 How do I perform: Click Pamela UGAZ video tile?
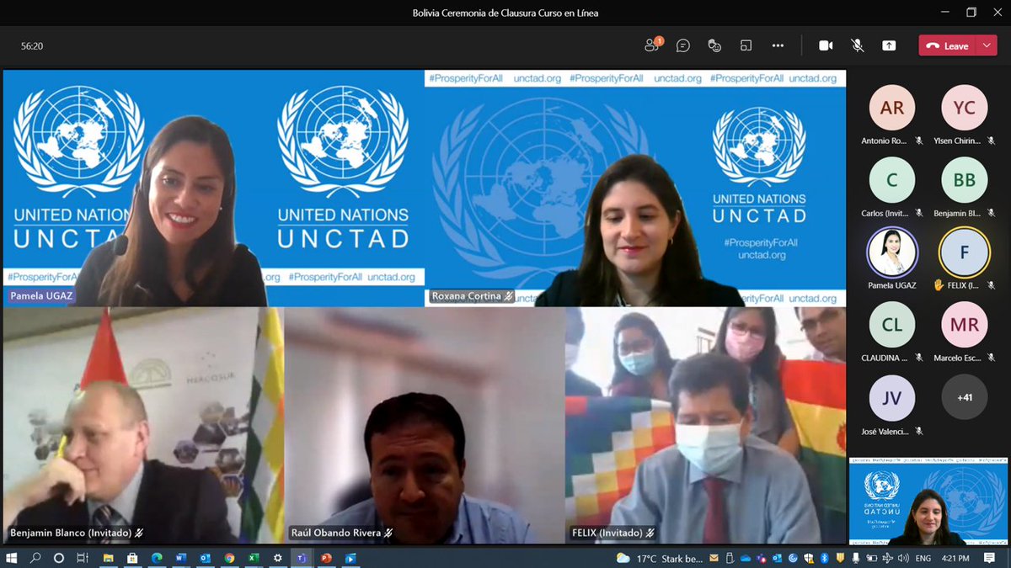coord(214,188)
